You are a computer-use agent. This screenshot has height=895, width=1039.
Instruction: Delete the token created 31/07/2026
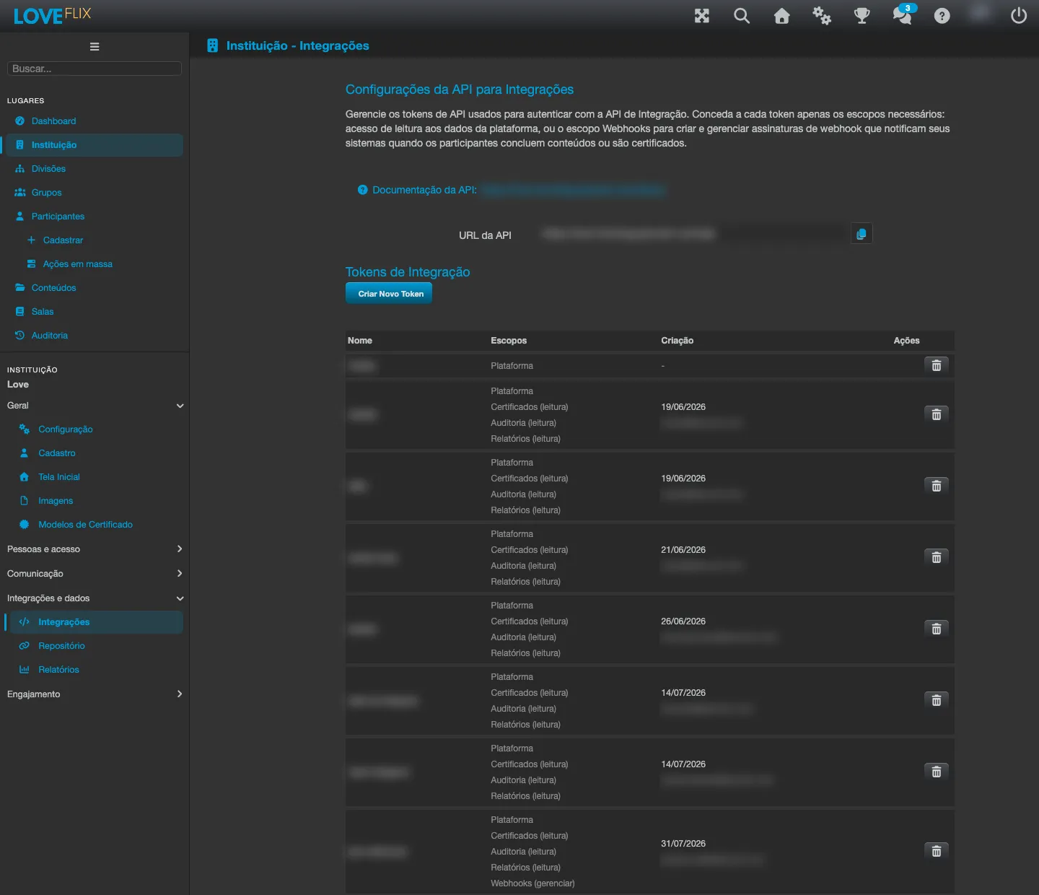tap(937, 851)
